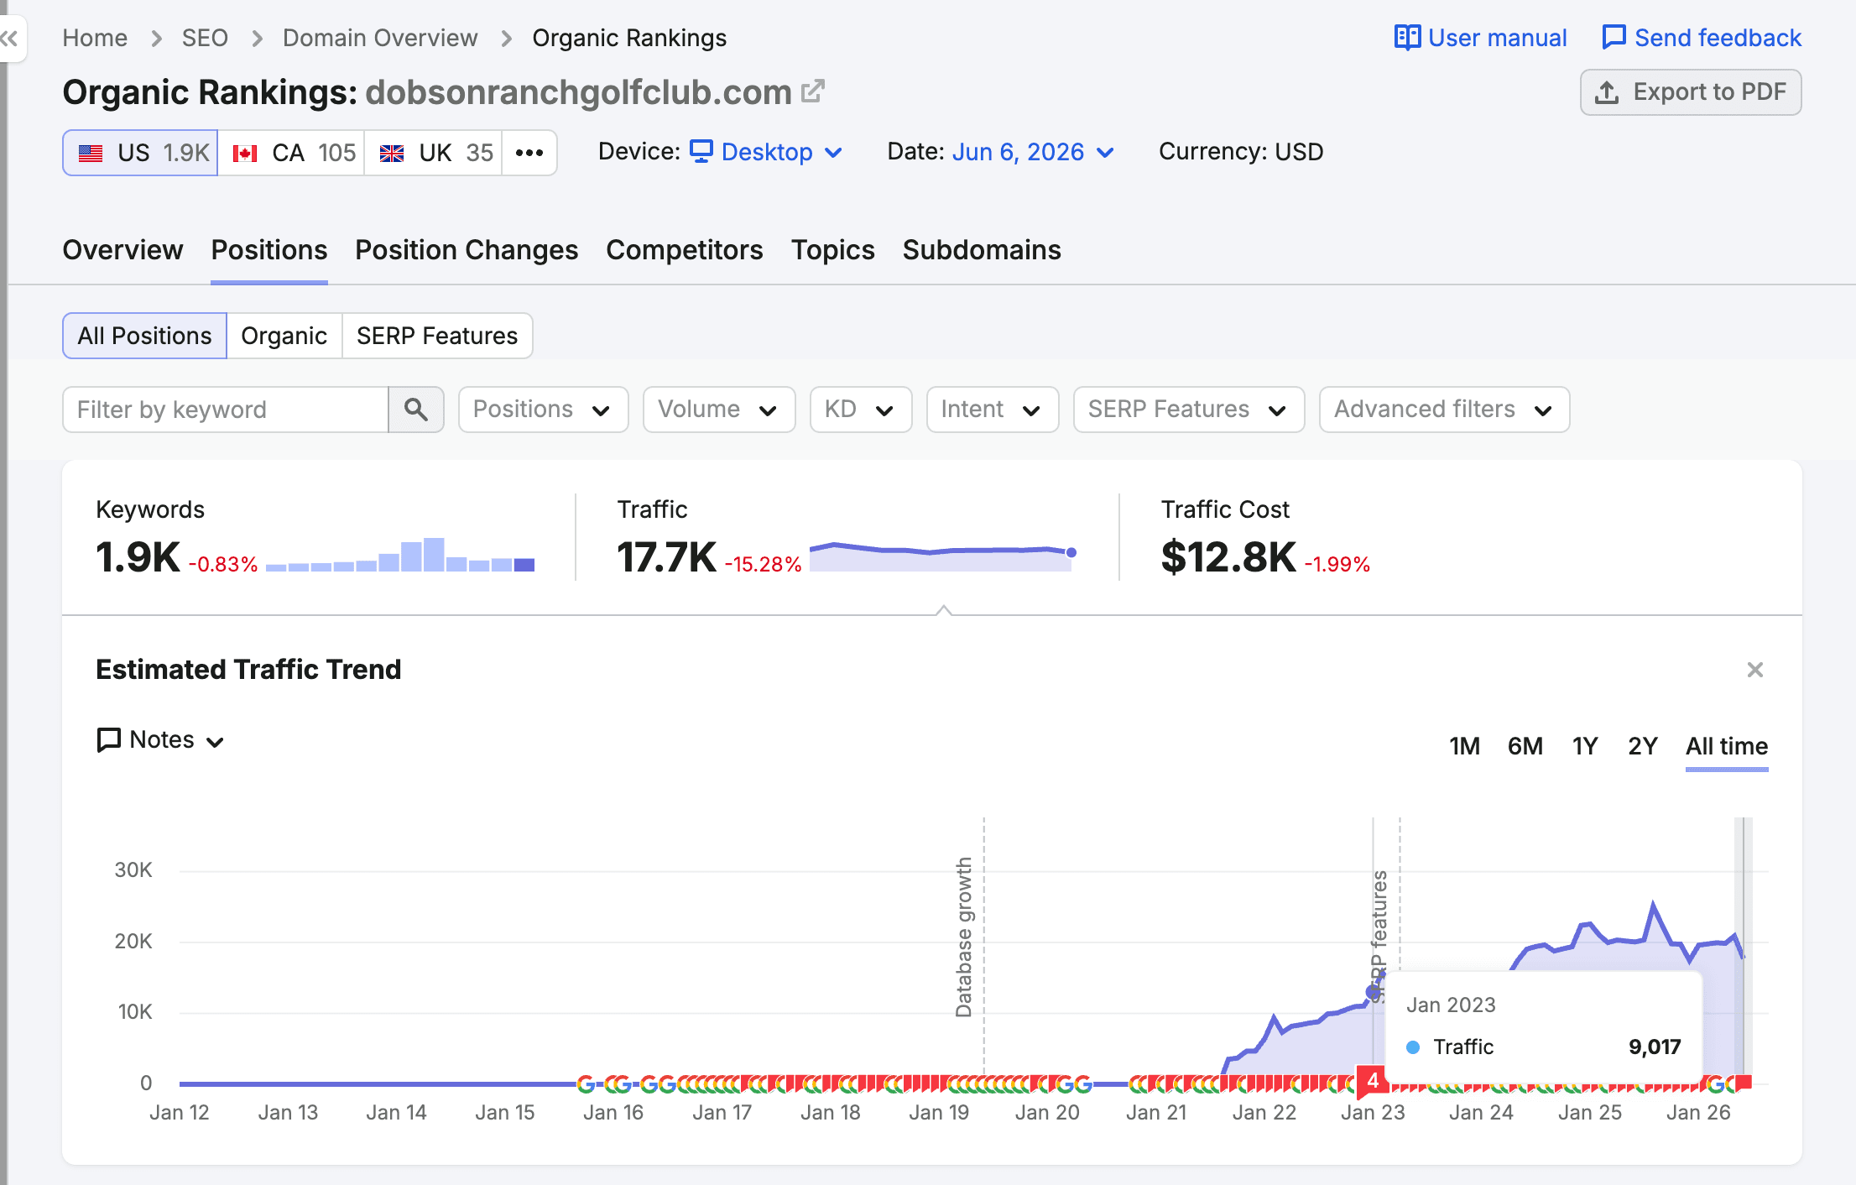This screenshot has width=1856, height=1185.
Task: Set chart range to 1Y
Action: (x=1584, y=746)
